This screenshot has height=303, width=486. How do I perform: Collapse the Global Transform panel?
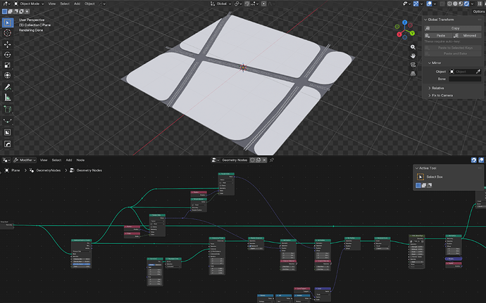[425, 20]
